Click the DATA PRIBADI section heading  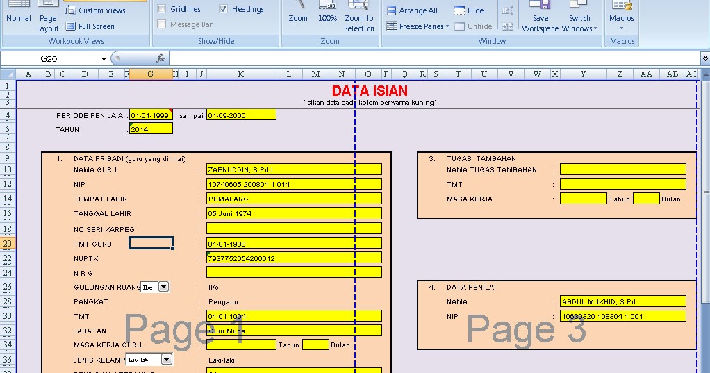(129, 159)
